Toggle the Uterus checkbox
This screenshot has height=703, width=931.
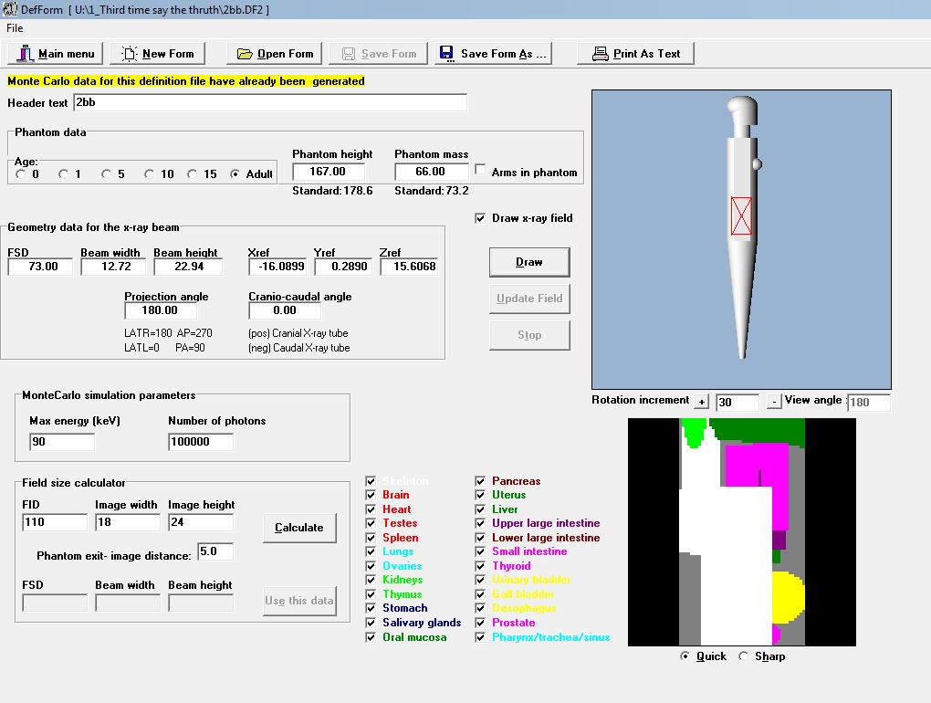coord(480,495)
